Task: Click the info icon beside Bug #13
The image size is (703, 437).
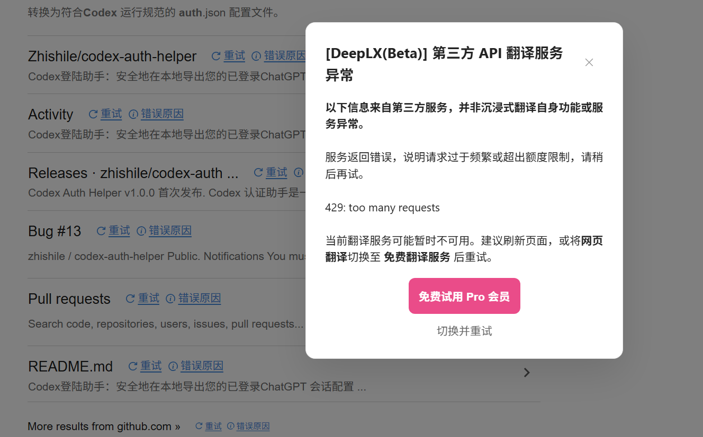Action: [141, 231]
